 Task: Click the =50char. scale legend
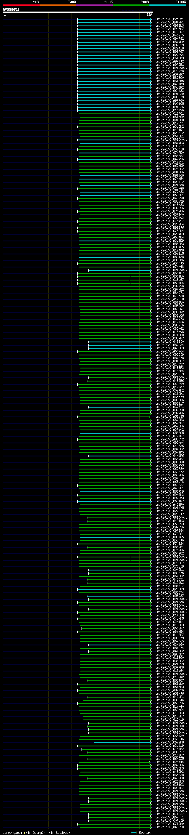click(141, 832)
